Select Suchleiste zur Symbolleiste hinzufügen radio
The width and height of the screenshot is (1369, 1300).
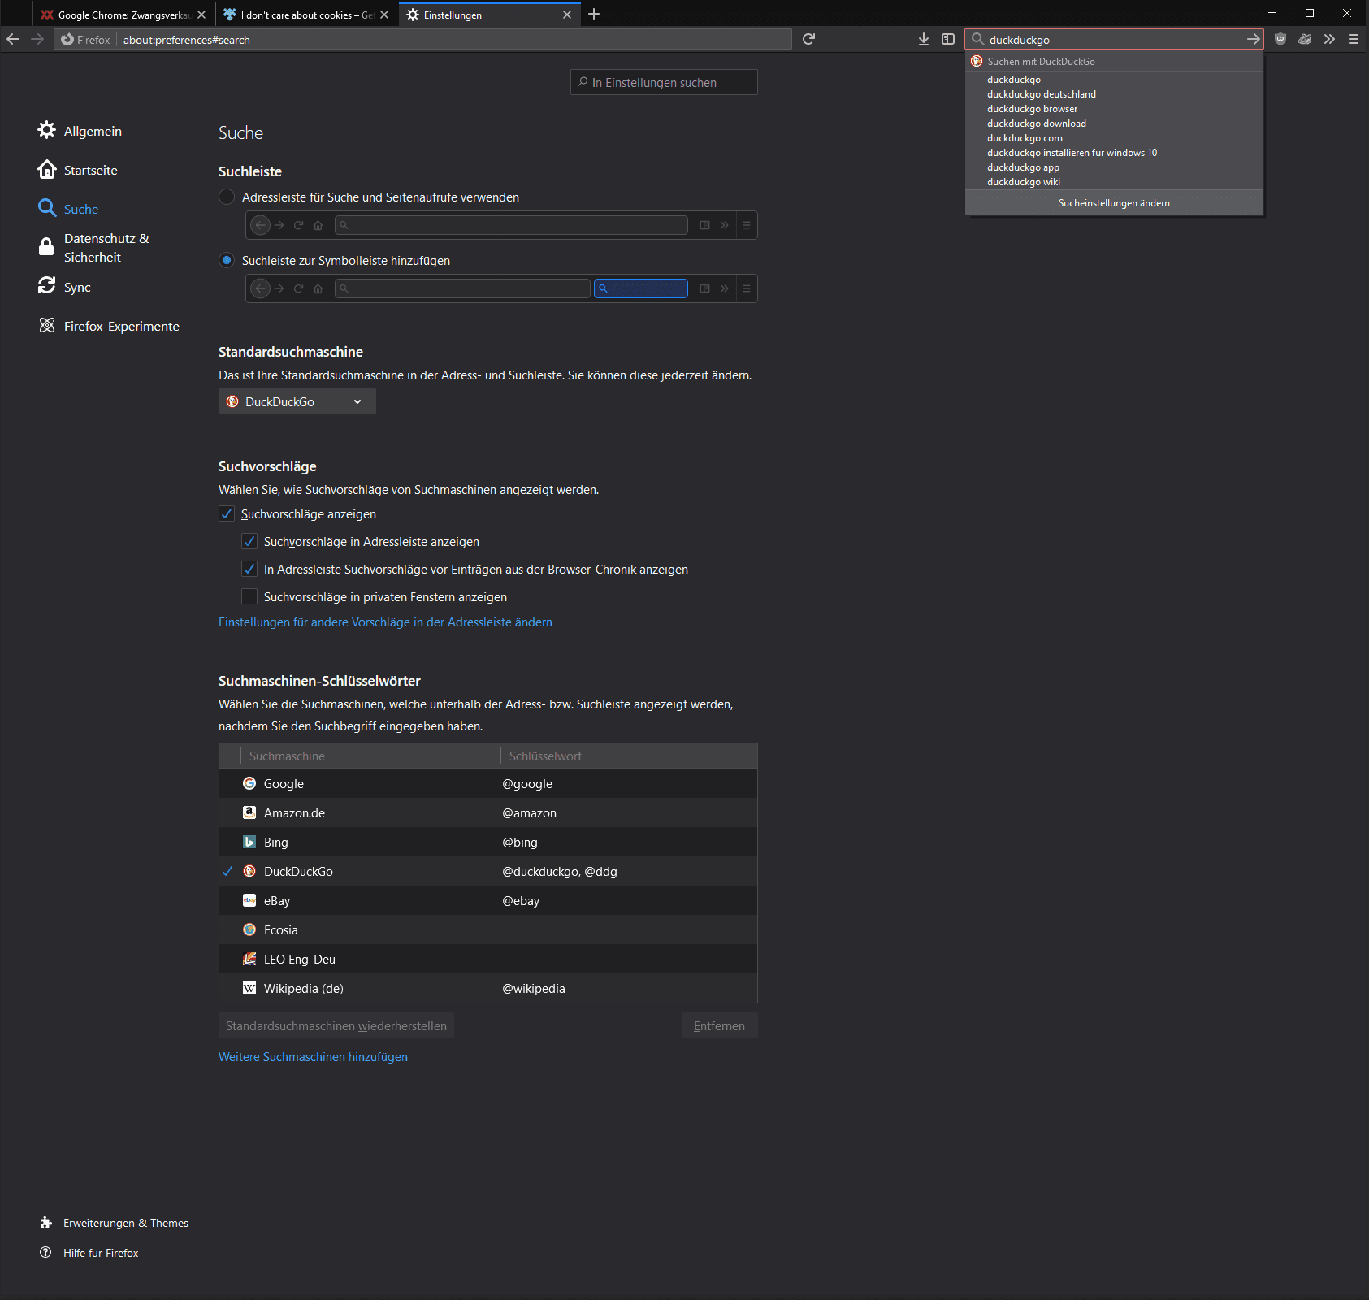[x=227, y=260]
